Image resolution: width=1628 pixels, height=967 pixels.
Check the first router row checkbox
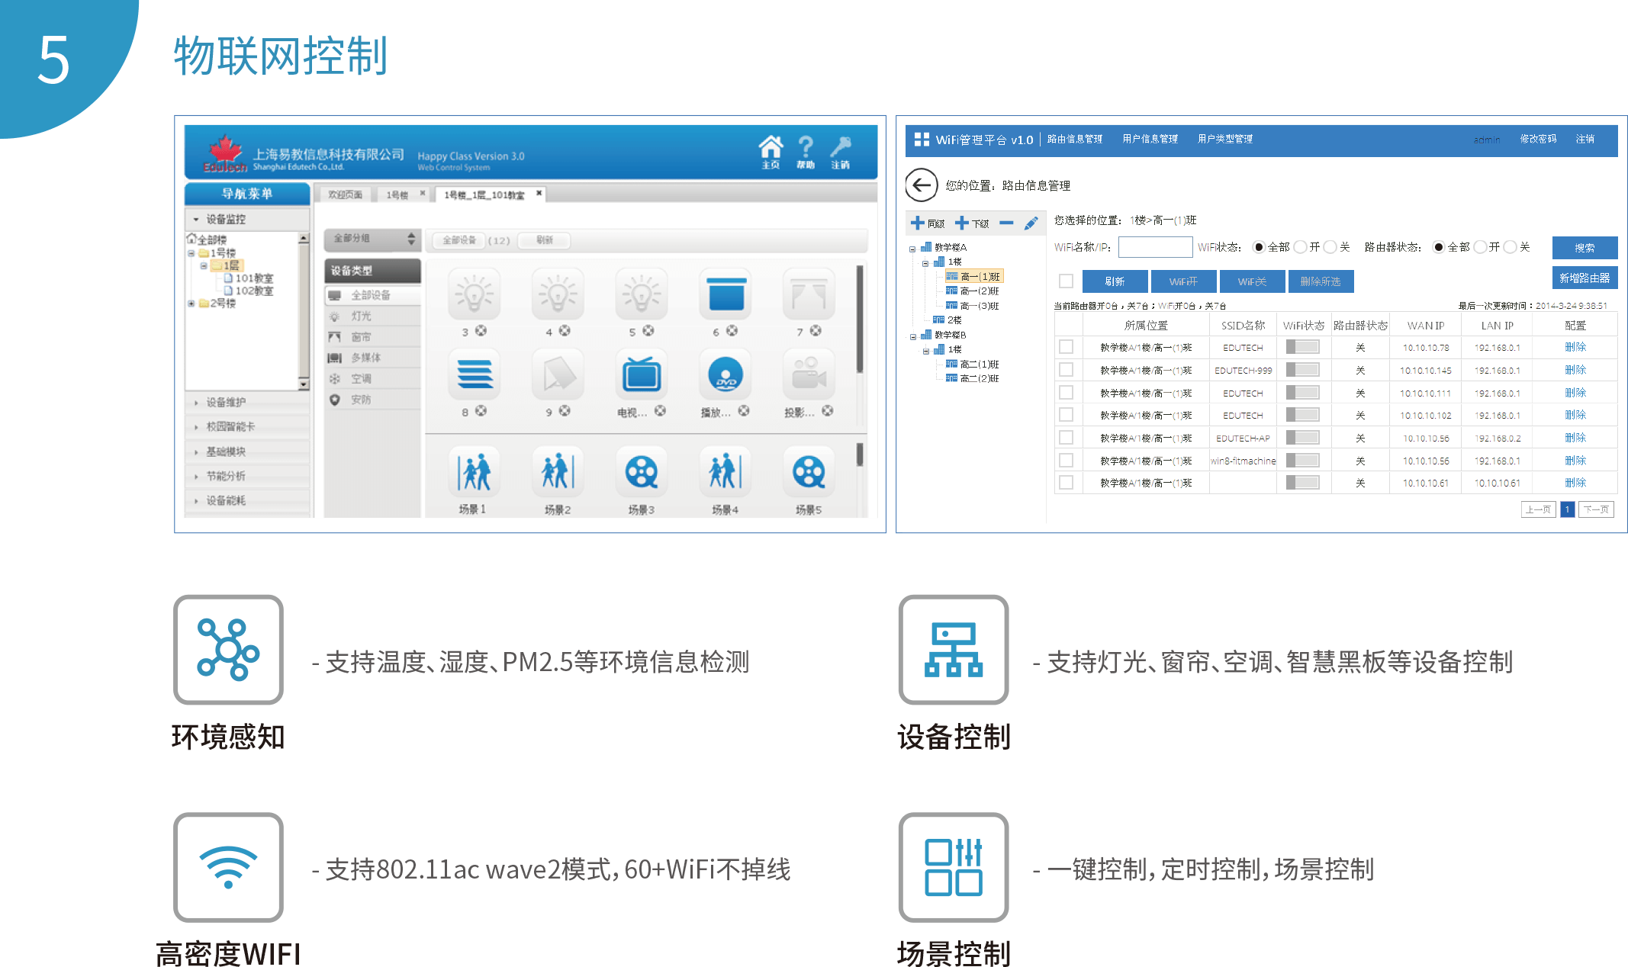1067,347
